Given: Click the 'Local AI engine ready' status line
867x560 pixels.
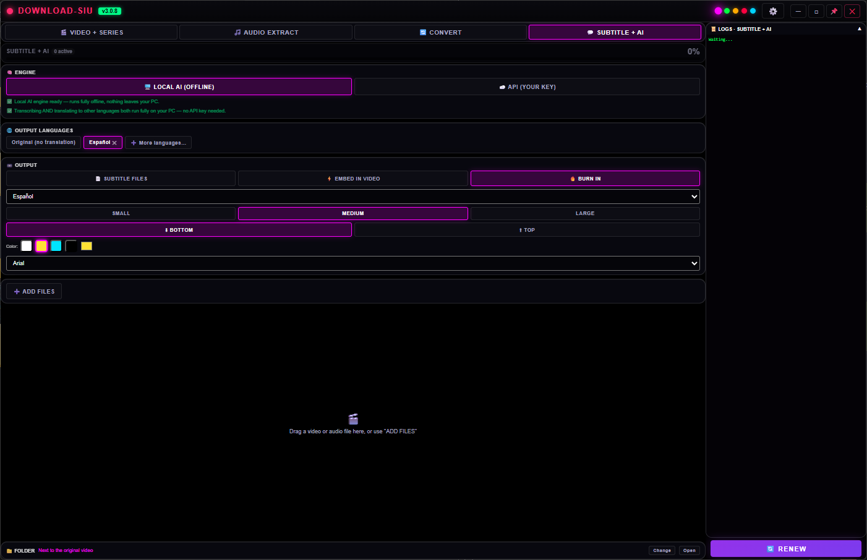Looking at the screenshot, I should coord(83,101).
